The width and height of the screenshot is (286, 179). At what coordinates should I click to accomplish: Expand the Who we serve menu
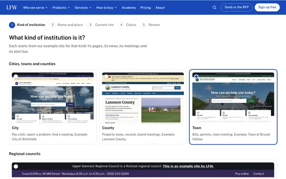tap(35, 8)
